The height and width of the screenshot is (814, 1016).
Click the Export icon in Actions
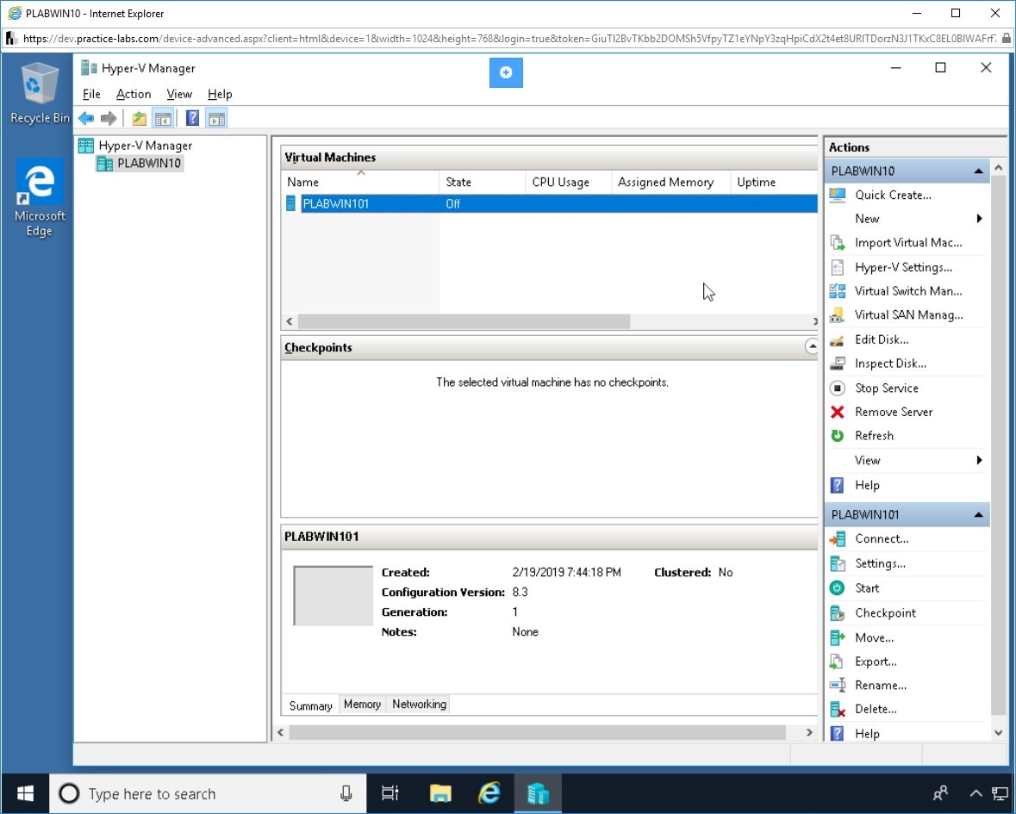(x=837, y=662)
